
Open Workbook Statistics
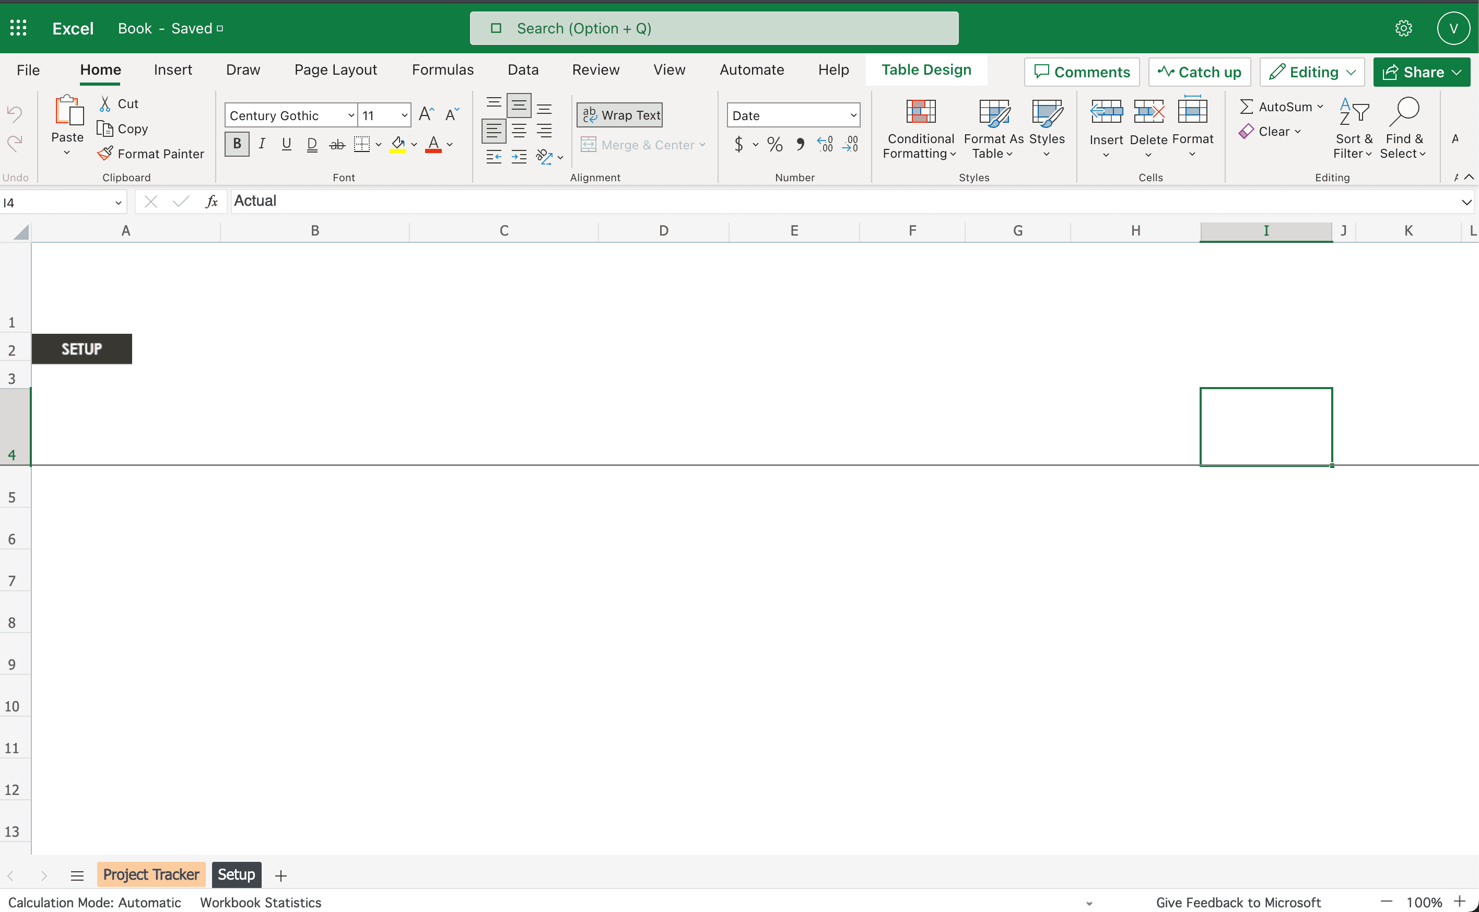point(261,903)
